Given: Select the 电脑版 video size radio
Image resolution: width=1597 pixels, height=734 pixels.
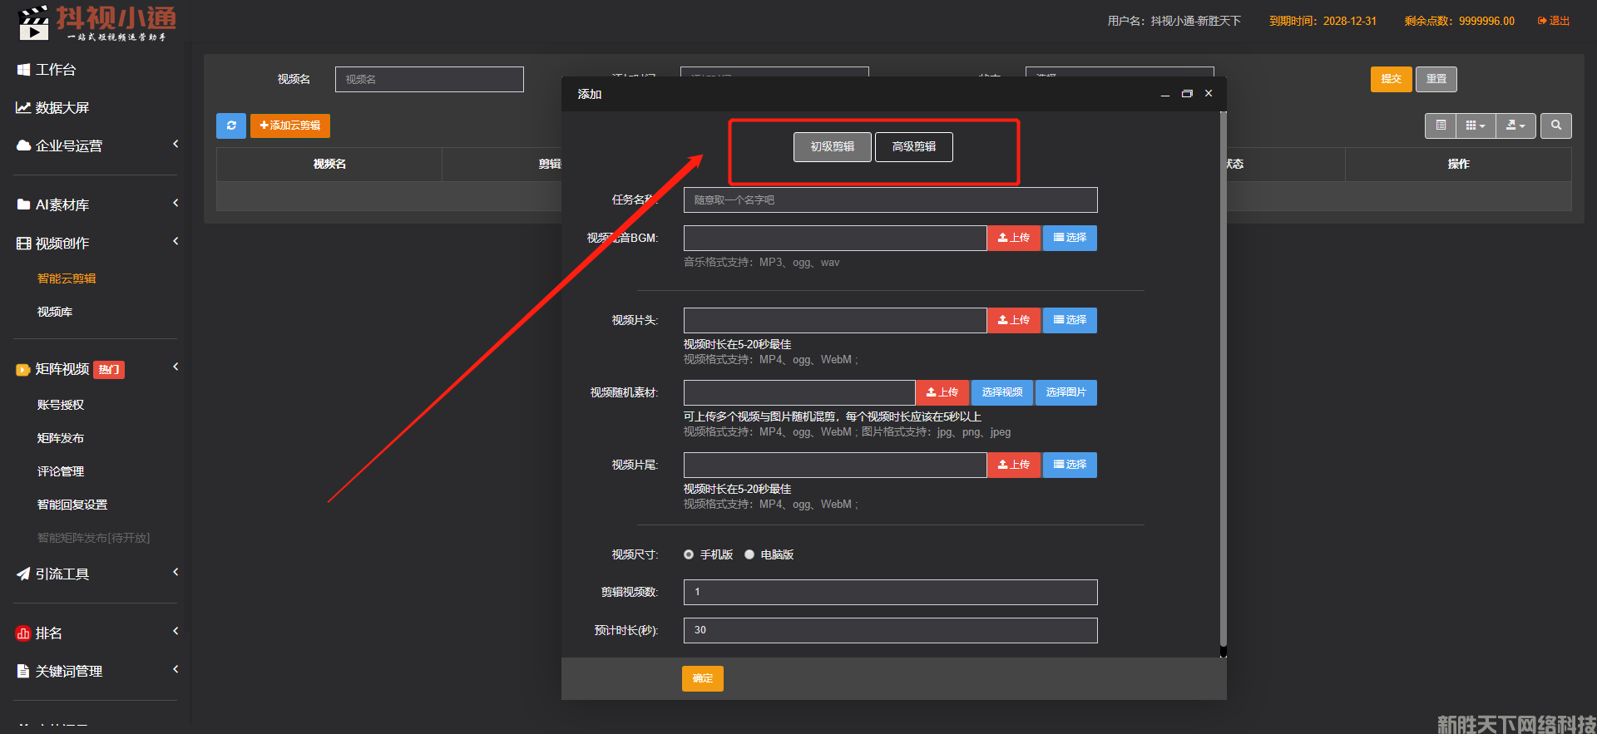Looking at the screenshot, I should click(749, 554).
